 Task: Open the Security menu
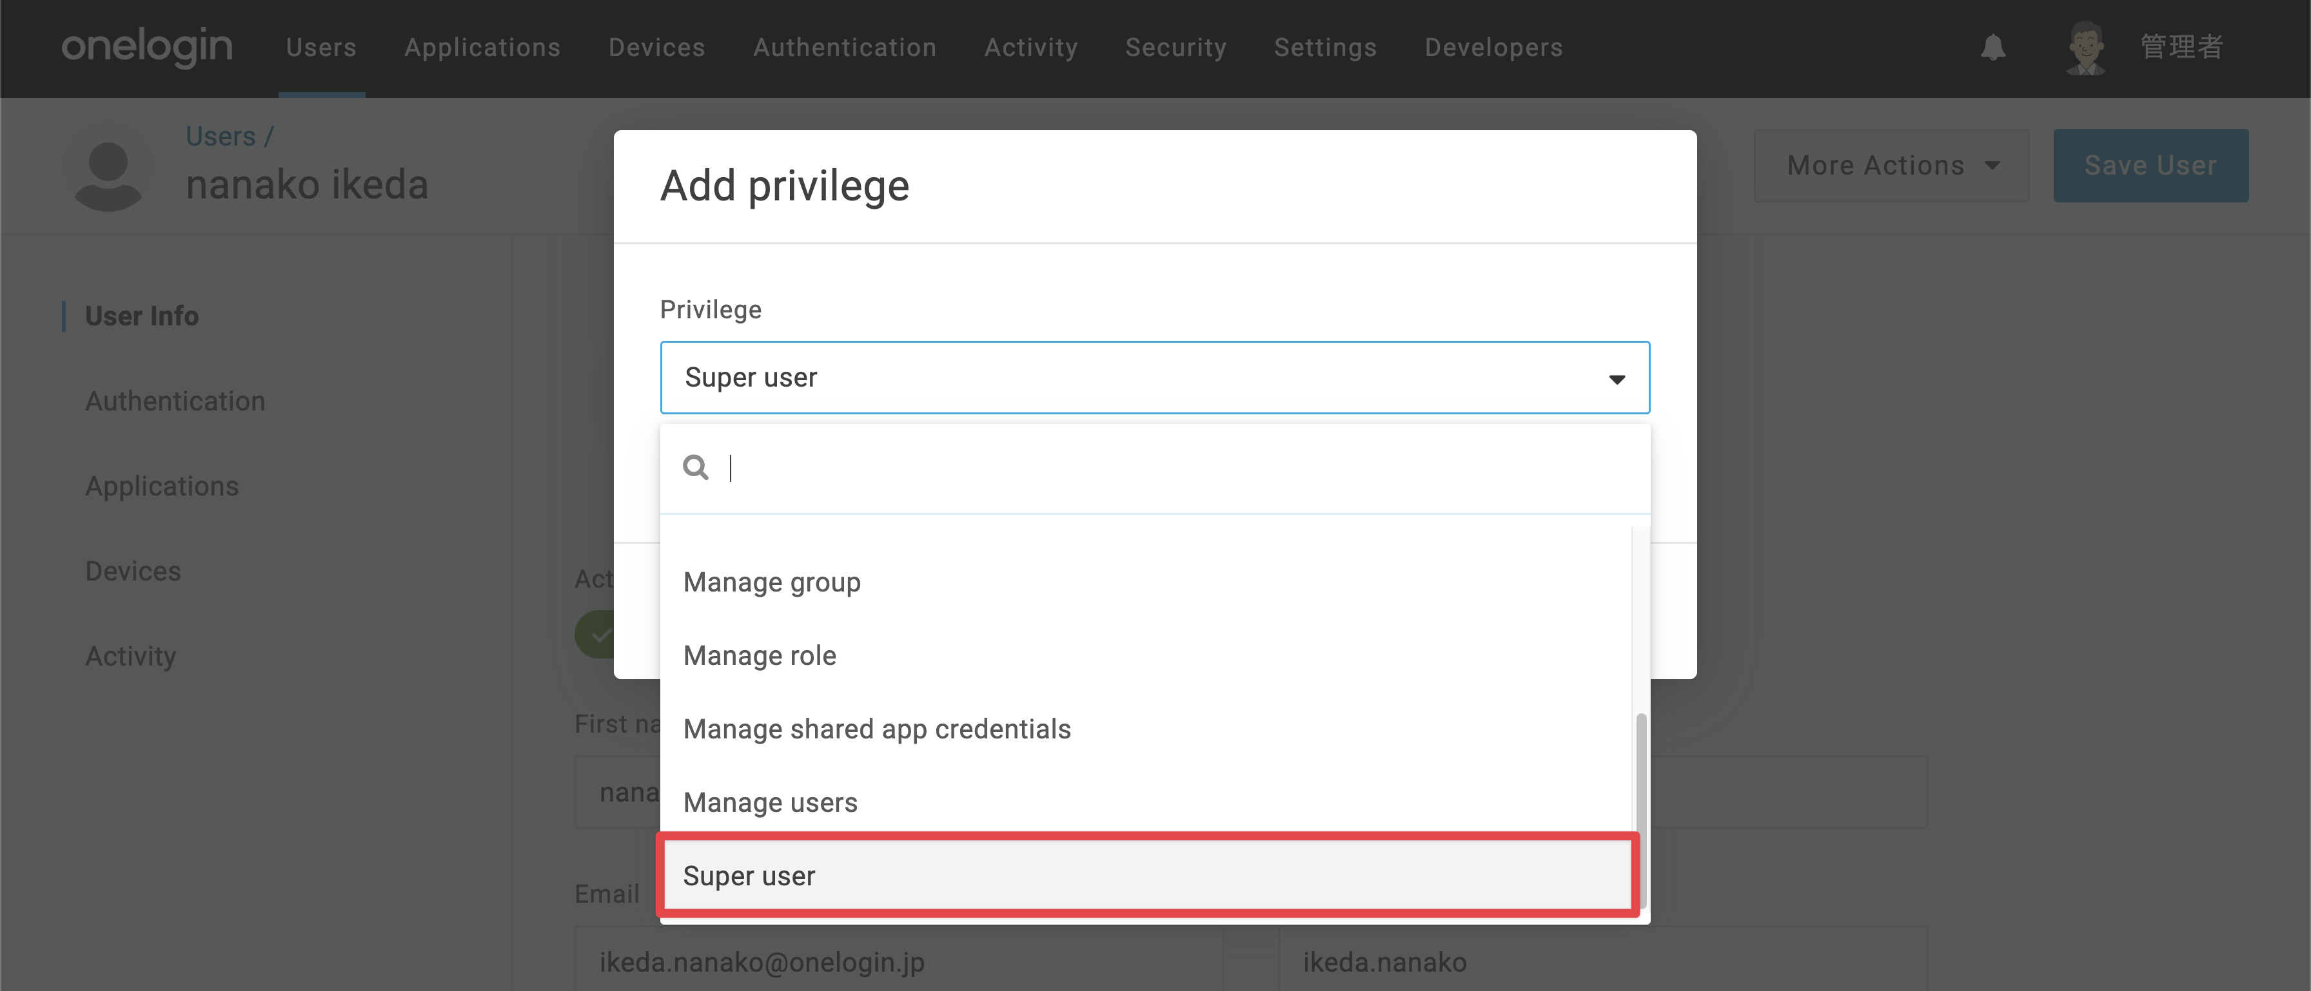(1176, 46)
